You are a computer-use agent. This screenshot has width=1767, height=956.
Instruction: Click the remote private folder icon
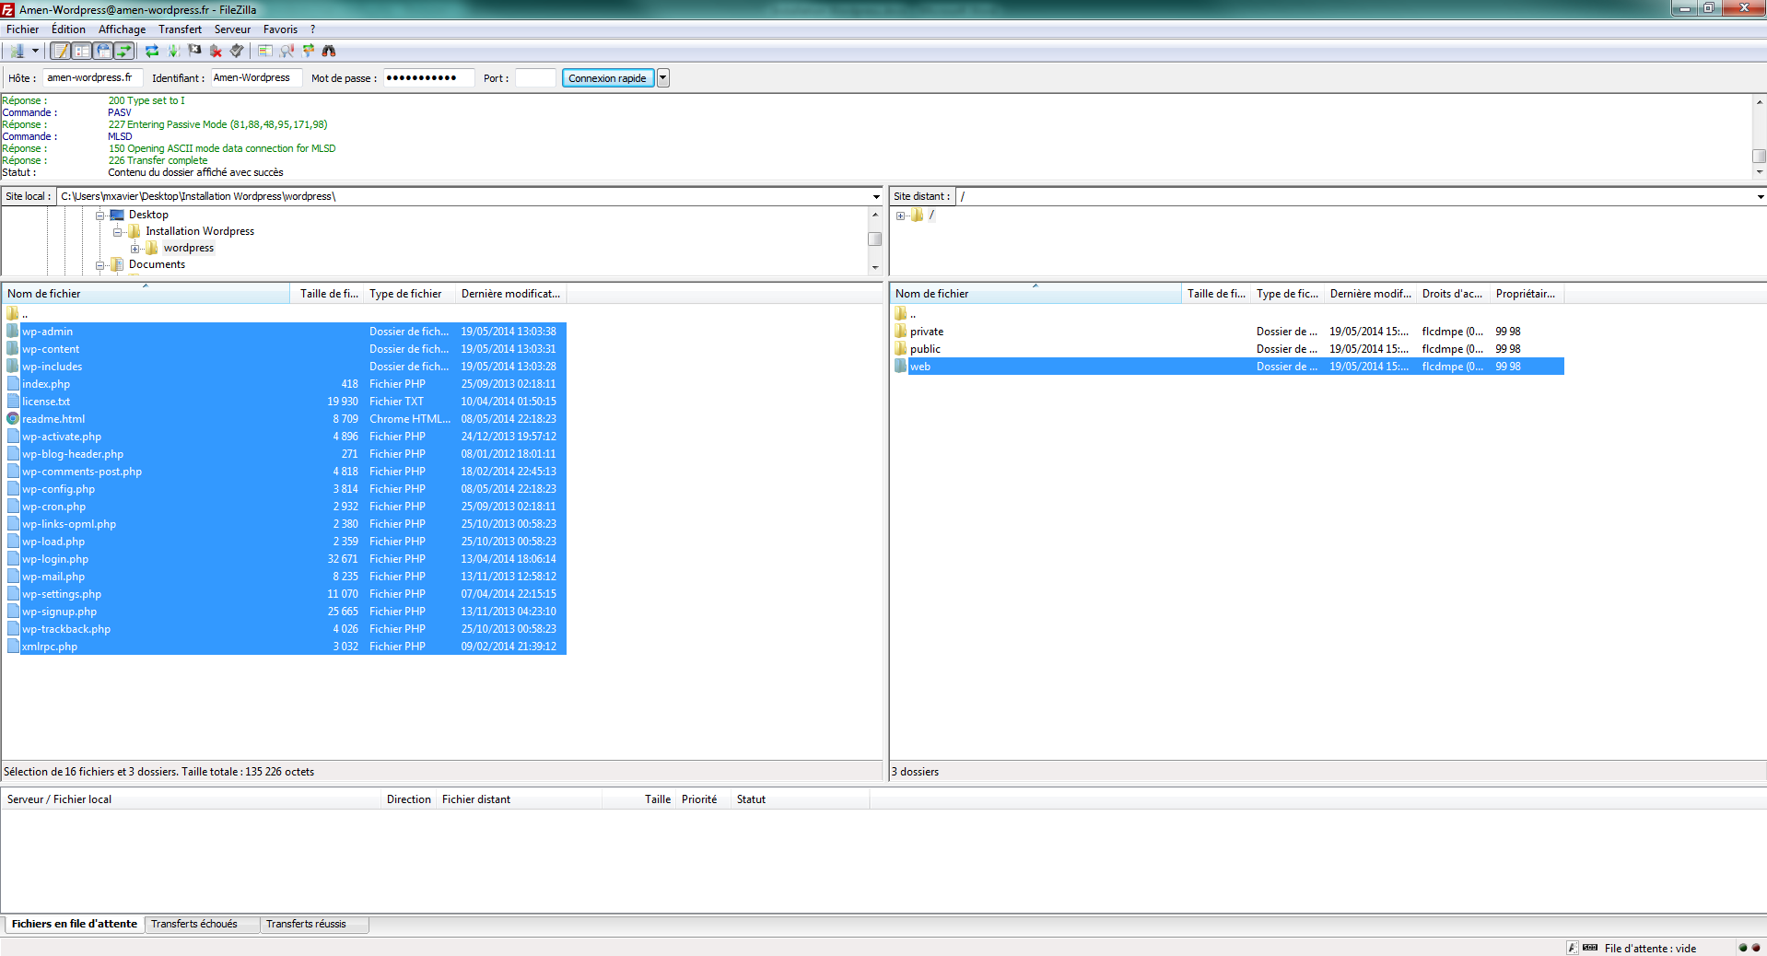point(901,331)
